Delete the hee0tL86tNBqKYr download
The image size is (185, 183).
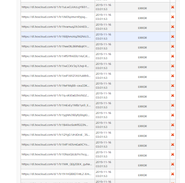click(x=172, y=46)
